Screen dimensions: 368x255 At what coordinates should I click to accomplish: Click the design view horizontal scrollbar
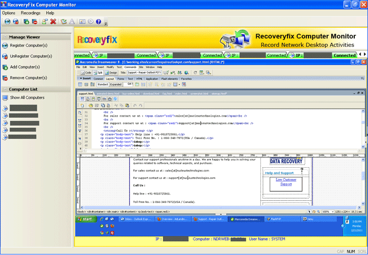(220, 208)
